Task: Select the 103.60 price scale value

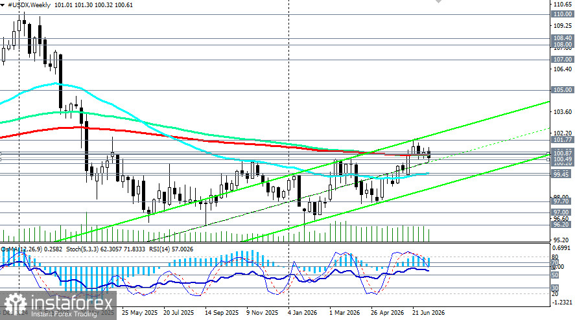Action: tap(563, 112)
